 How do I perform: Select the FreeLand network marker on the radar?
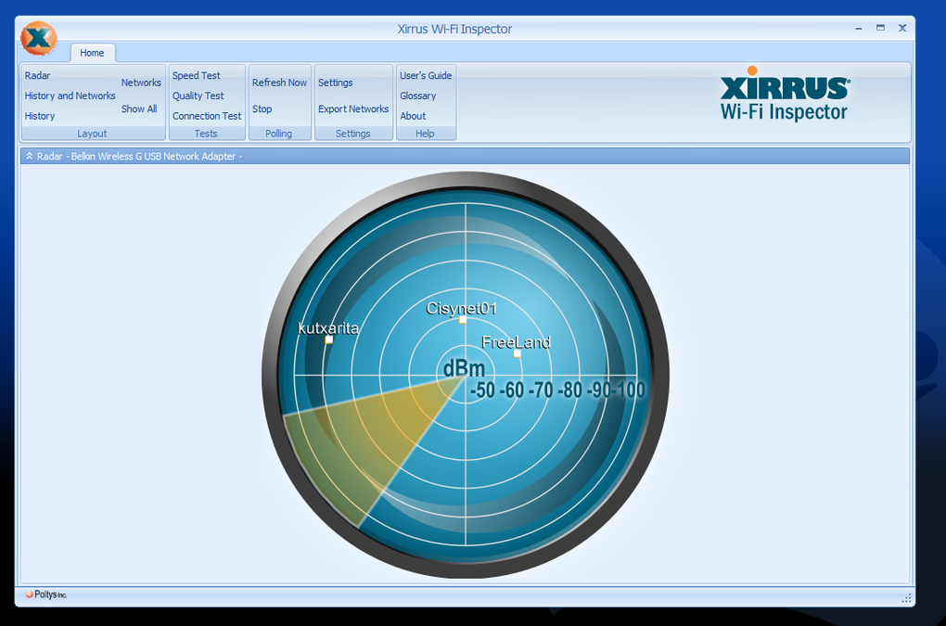click(x=517, y=353)
